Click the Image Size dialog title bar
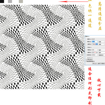The image size is (105, 105). pyautogui.click(x=95, y=36)
